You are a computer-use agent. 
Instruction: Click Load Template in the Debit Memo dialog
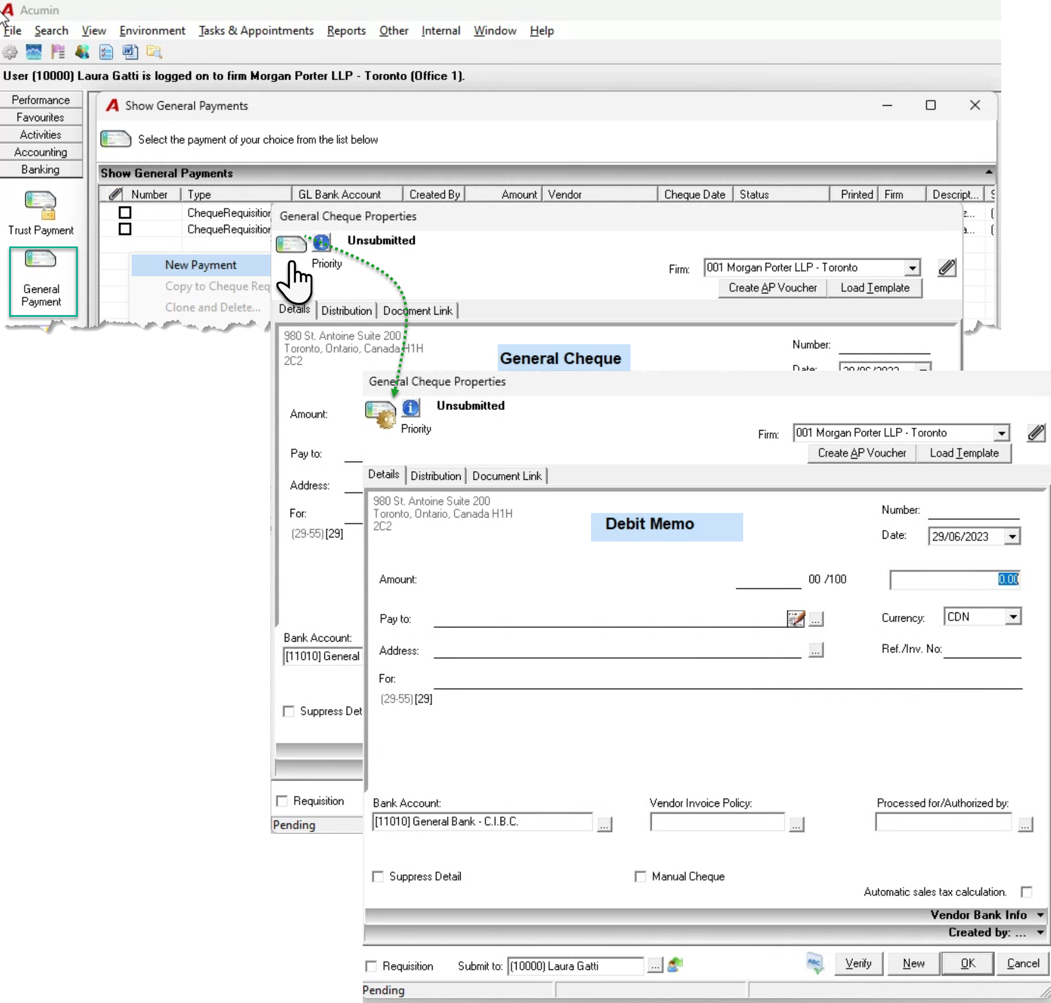964,453
